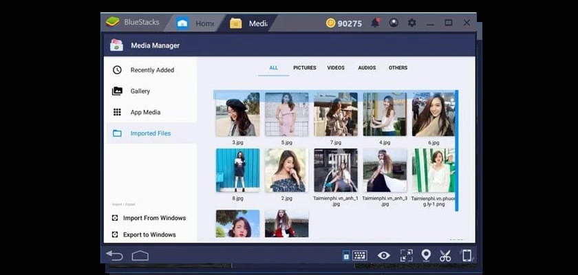Click the 5.jpg file name
This screenshot has height=275, width=578.
(x=286, y=142)
